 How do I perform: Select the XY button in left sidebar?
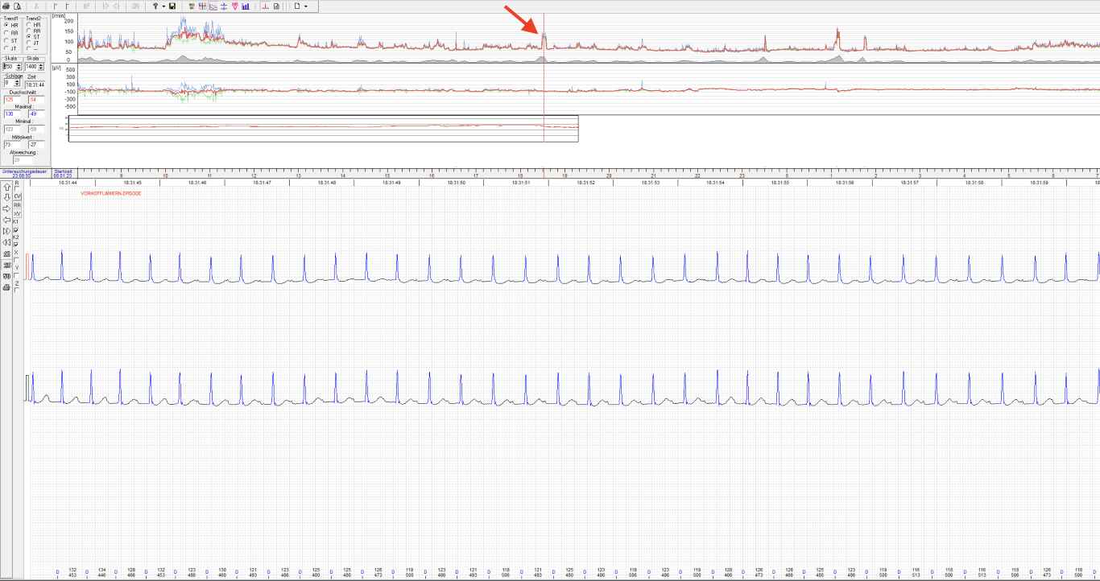[18, 213]
